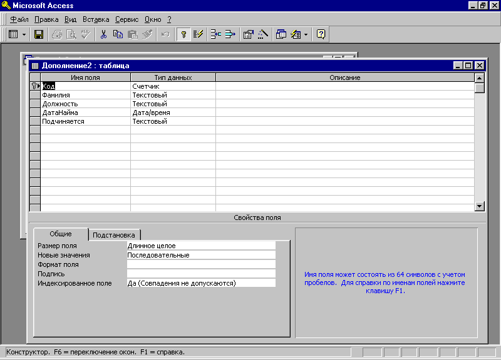Click the Build wand icon

click(x=262, y=34)
